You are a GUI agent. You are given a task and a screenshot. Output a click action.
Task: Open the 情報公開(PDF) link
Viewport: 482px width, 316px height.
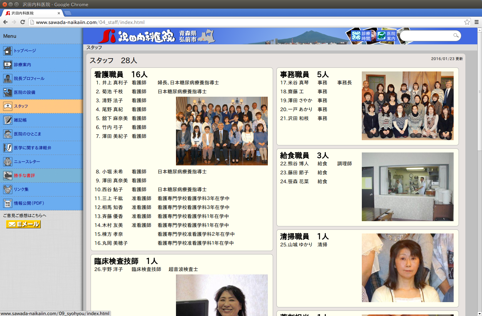(29, 203)
